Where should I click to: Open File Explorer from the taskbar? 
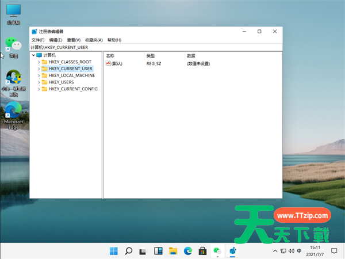tap(172, 251)
